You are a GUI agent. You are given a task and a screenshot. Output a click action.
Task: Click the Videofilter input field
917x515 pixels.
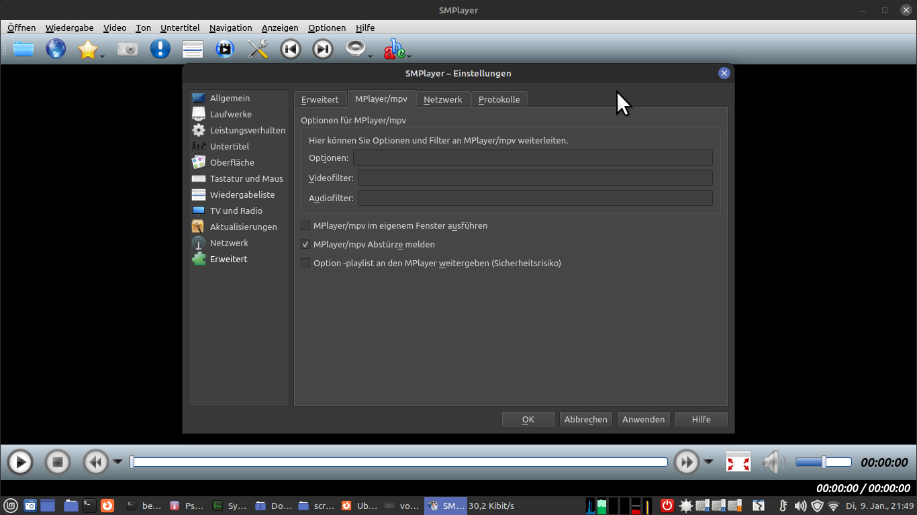click(x=535, y=178)
